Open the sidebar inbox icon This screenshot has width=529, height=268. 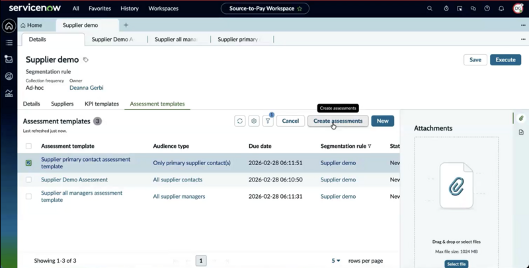tap(9, 59)
